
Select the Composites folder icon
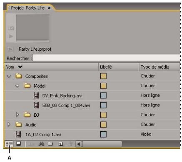click(x=19, y=76)
